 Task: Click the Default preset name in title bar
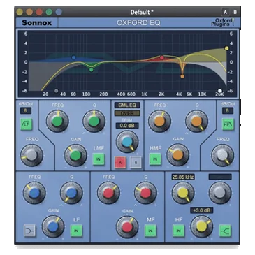click(x=142, y=12)
